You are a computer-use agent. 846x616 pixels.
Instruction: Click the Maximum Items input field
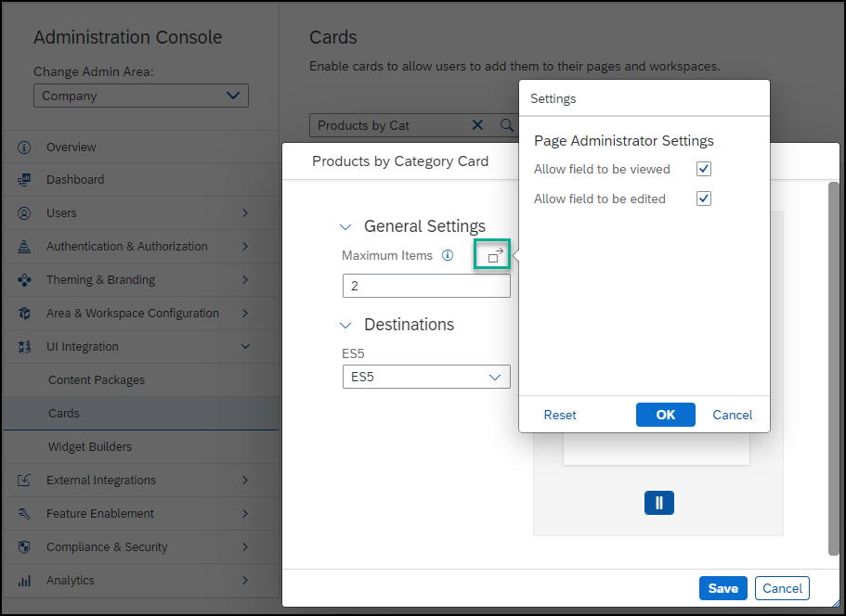(x=426, y=286)
